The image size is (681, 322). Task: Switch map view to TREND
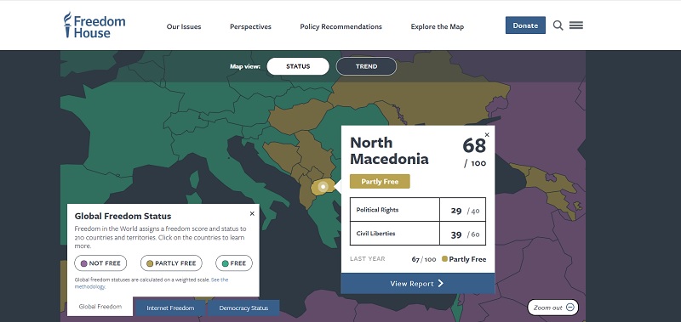click(366, 66)
